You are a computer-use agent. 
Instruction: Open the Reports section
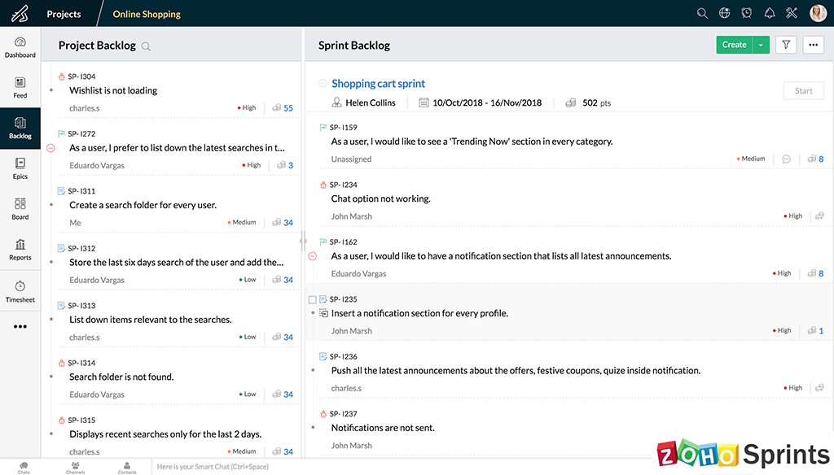(20, 250)
